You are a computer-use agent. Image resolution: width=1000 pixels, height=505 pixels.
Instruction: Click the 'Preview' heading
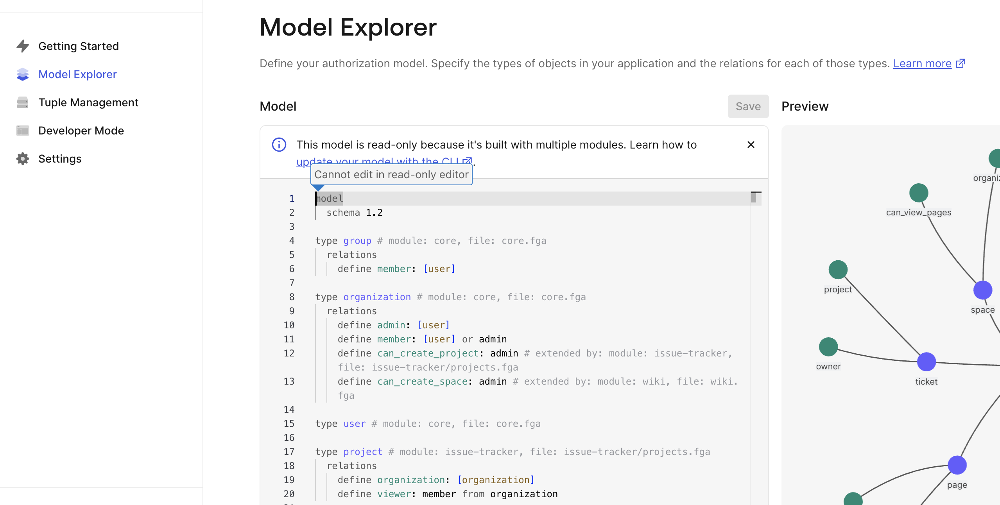click(805, 106)
